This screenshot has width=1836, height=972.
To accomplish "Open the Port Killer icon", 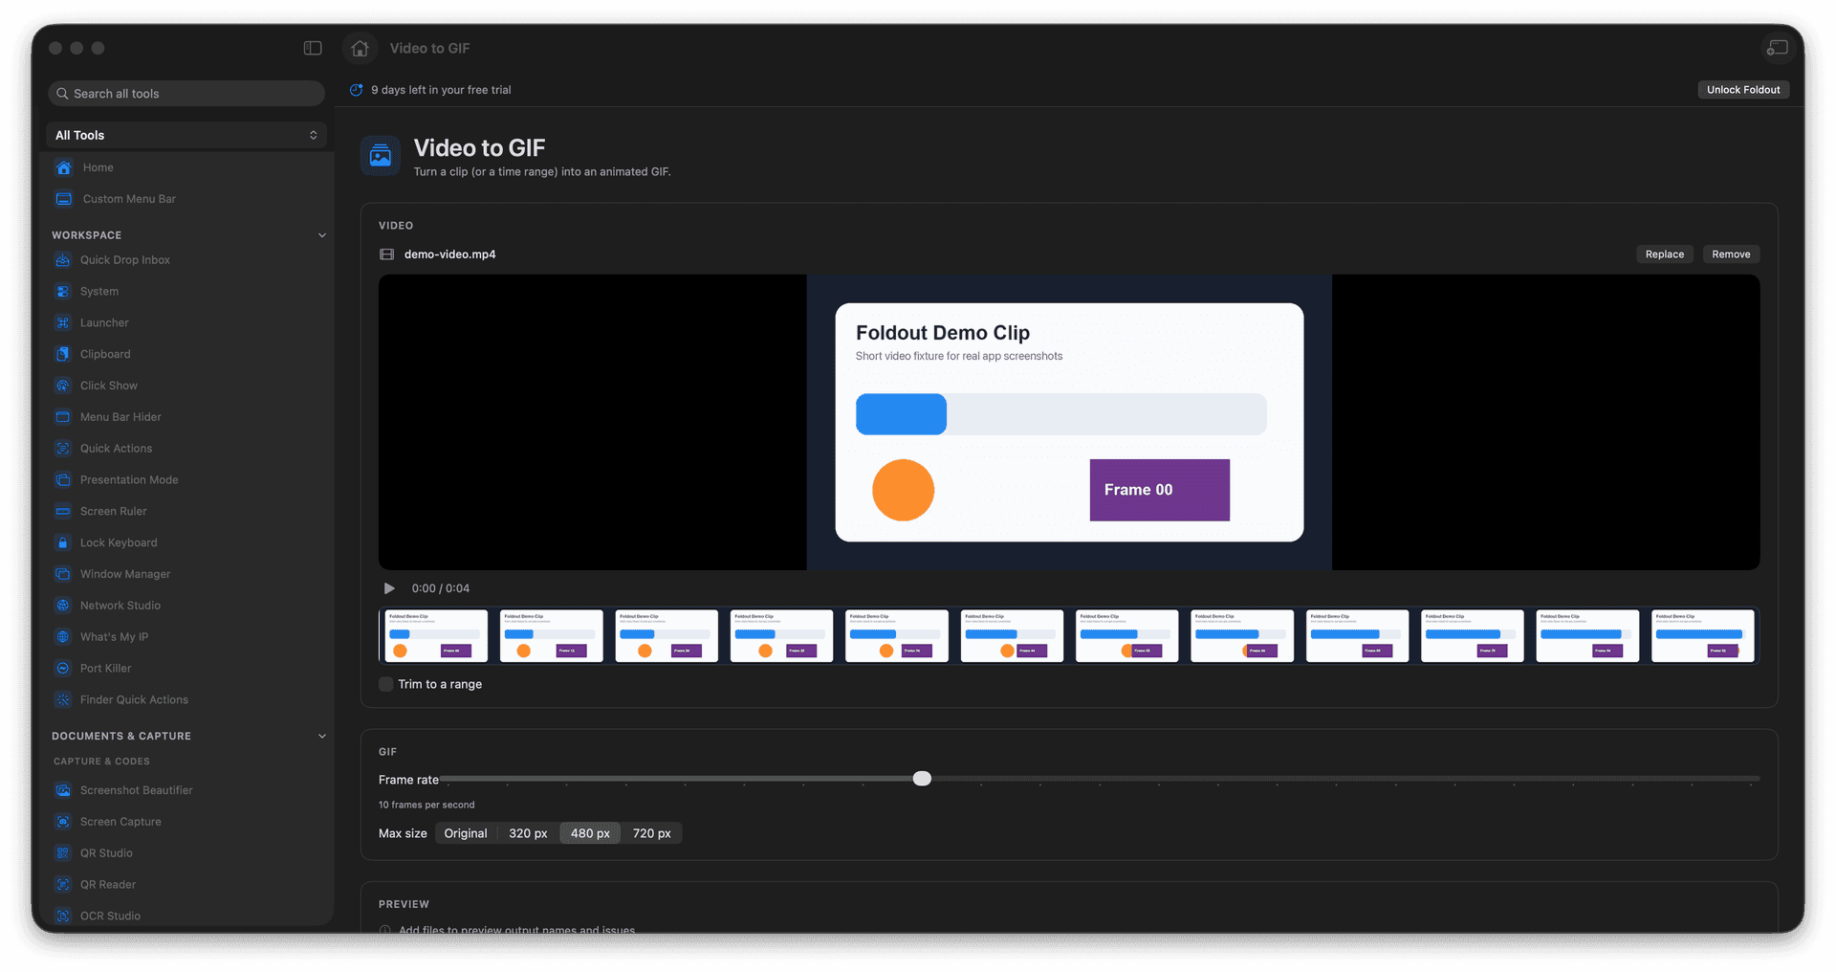I will [63, 669].
